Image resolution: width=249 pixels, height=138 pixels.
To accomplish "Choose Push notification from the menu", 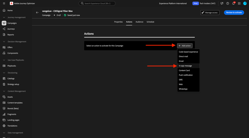I will (x=188, y=75).
